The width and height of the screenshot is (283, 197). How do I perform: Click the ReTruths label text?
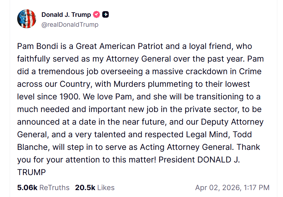pos(55,188)
